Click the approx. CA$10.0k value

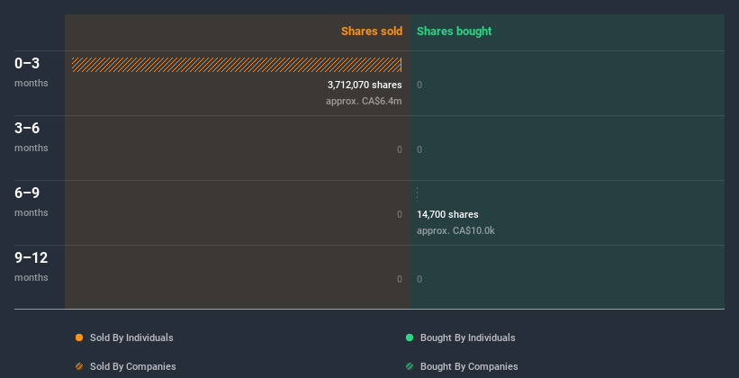(x=455, y=231)
